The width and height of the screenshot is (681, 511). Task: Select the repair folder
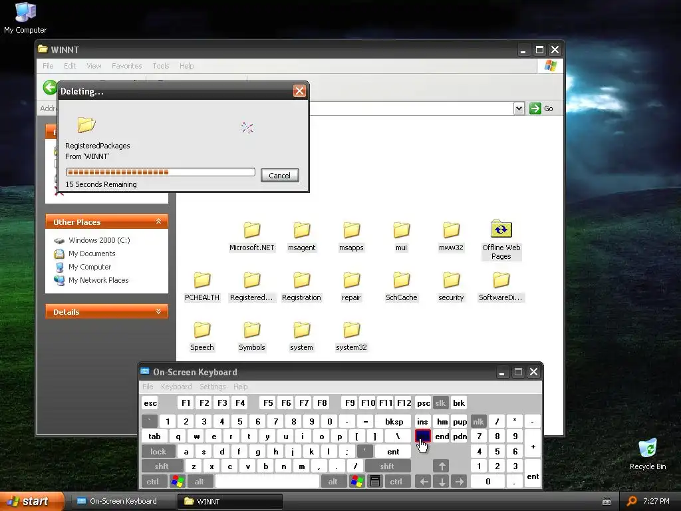click(351, 287)
